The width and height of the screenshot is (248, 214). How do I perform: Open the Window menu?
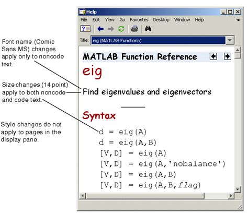coord(182,20)
